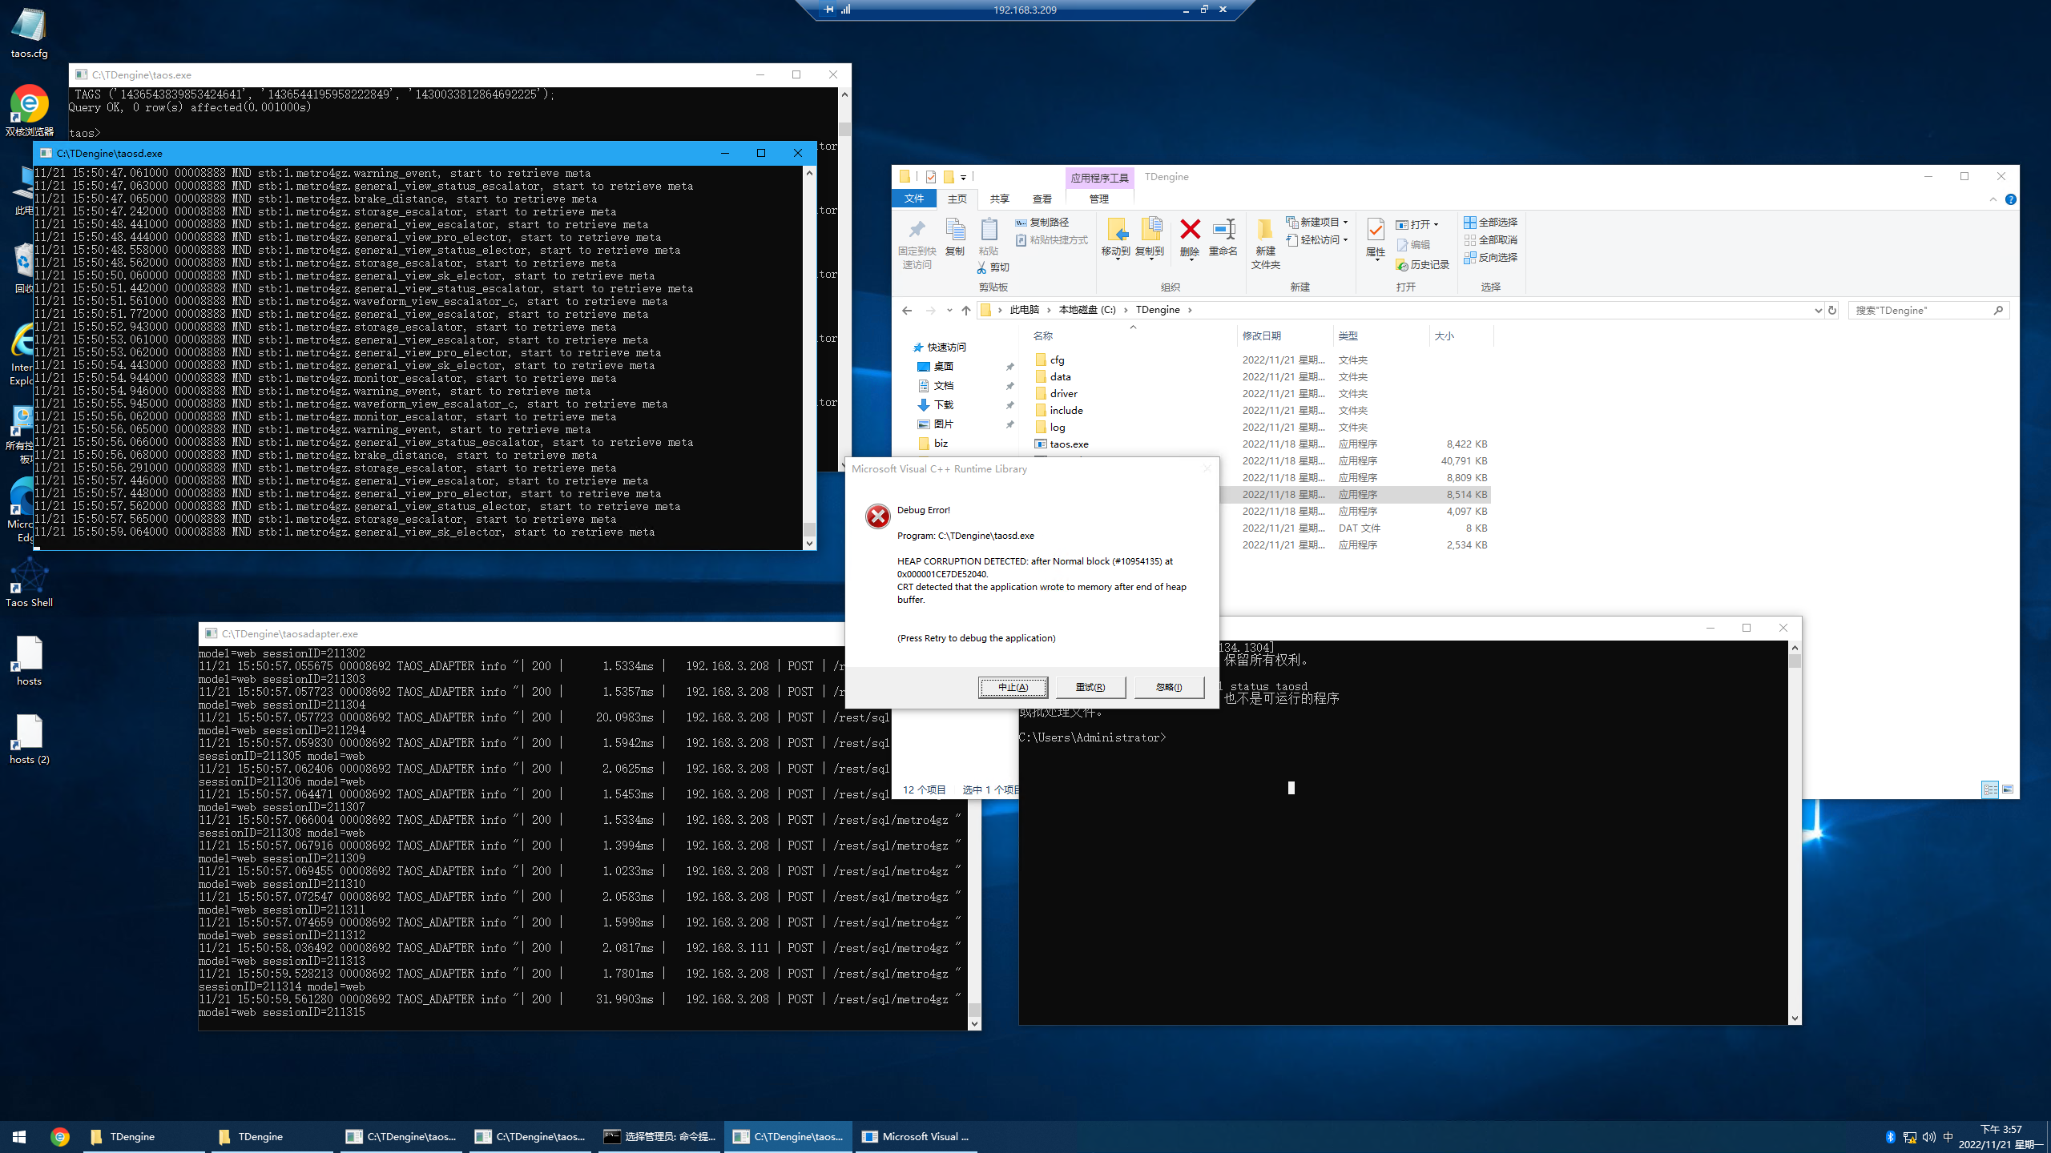
Task: Open the address bar history dropdown
Action: point(1817,311)
